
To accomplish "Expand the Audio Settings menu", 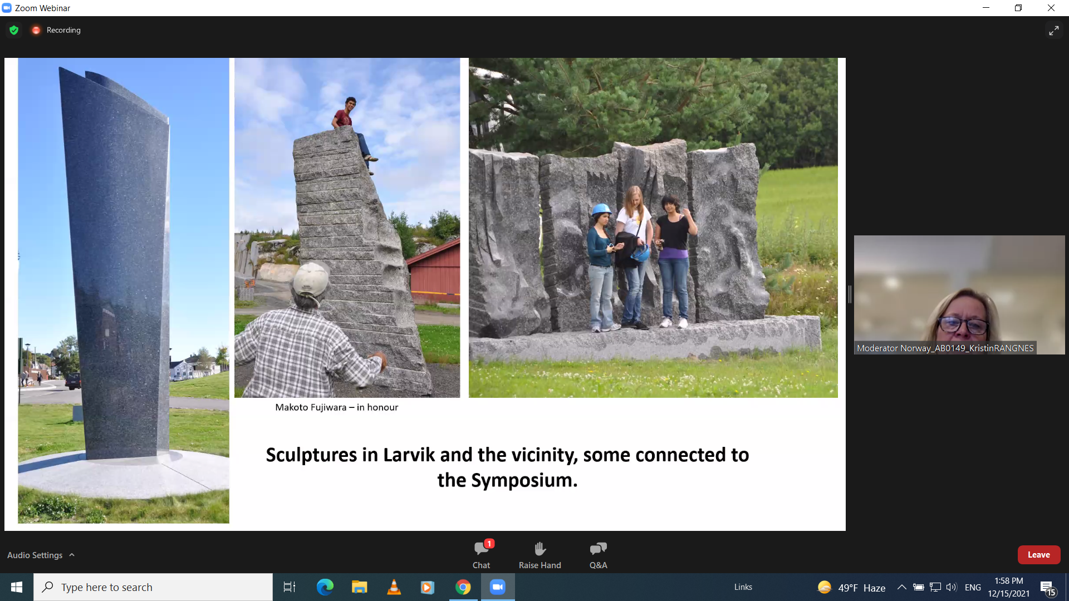I will (41, 555).
